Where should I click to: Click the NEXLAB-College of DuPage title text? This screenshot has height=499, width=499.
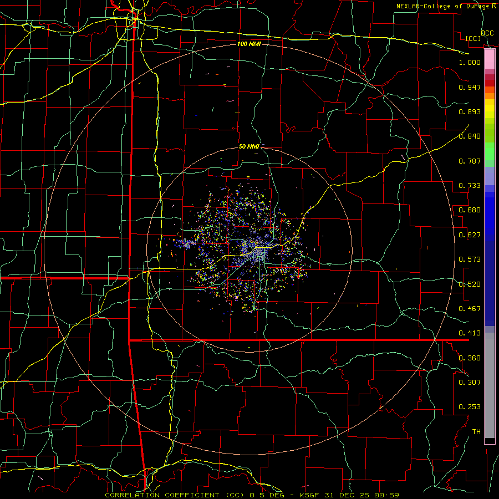click(x=446, y=6)
